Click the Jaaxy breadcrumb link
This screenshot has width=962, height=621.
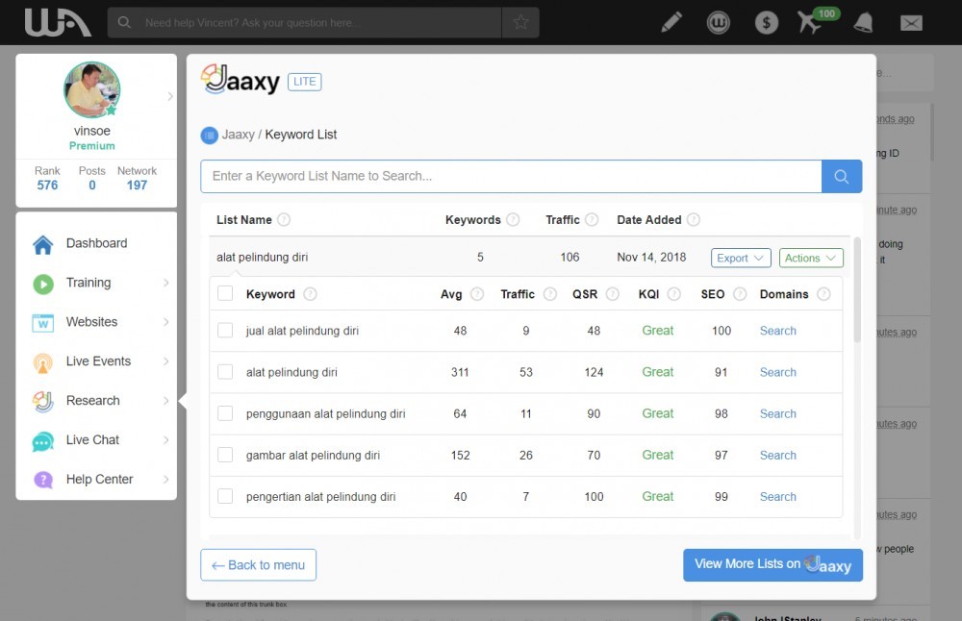point(238,135)
